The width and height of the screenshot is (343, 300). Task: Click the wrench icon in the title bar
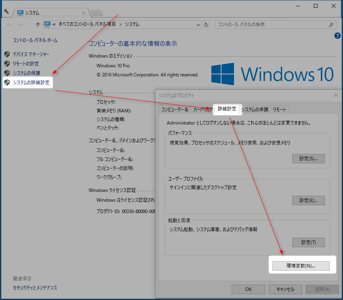[x=6, y=11]
